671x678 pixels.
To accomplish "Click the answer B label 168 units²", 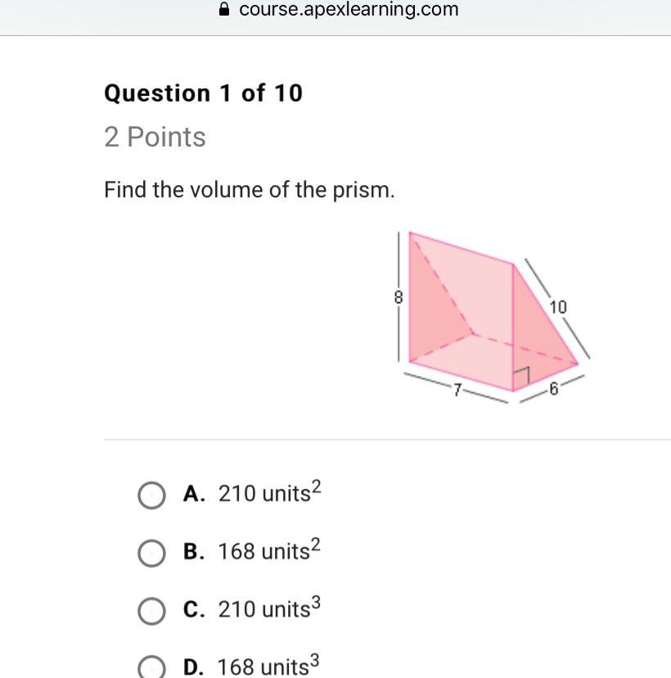I will tap(269, 549).
